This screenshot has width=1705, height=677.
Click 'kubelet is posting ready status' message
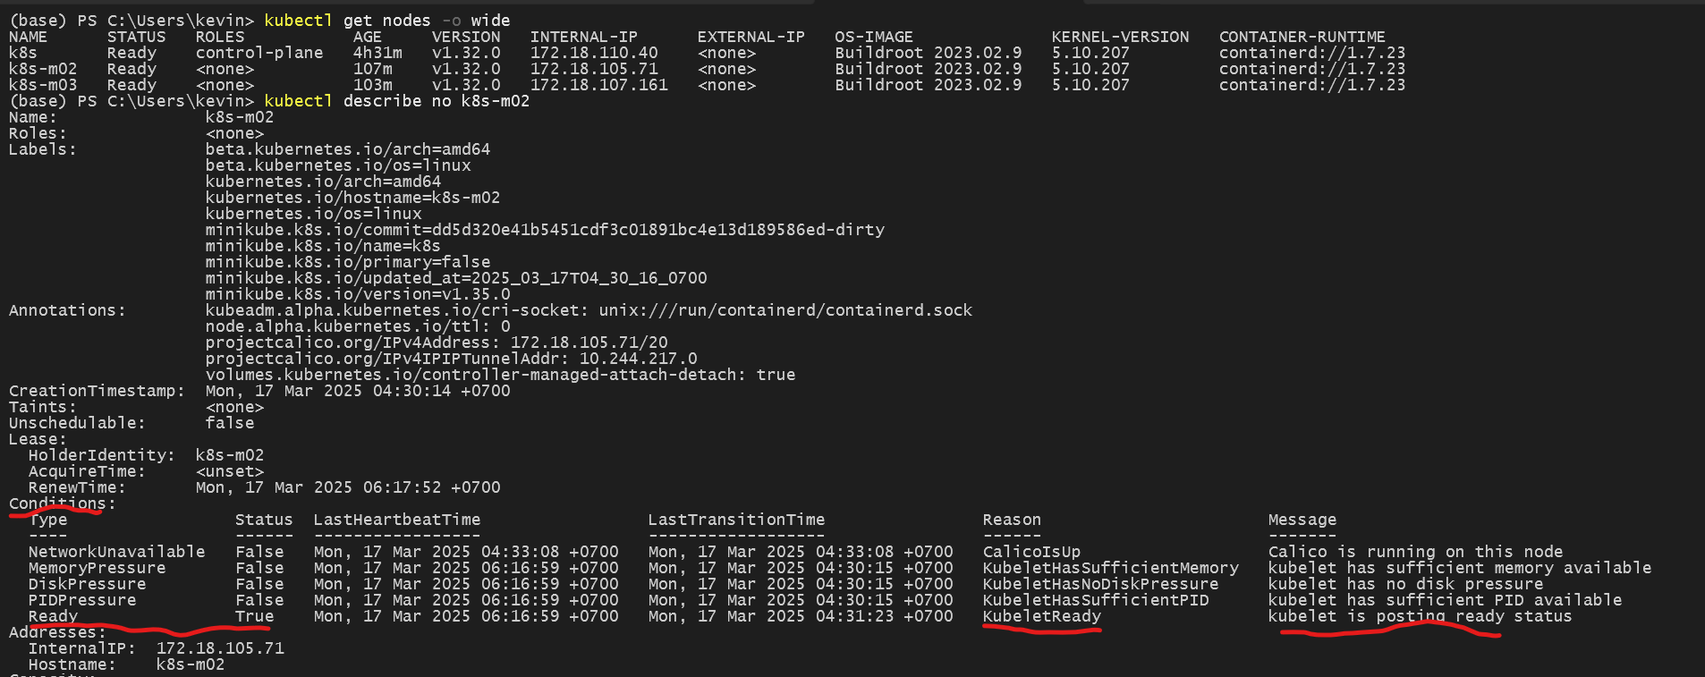(1420, 616)
